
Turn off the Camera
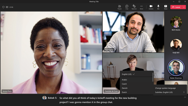tap(151, 7)
